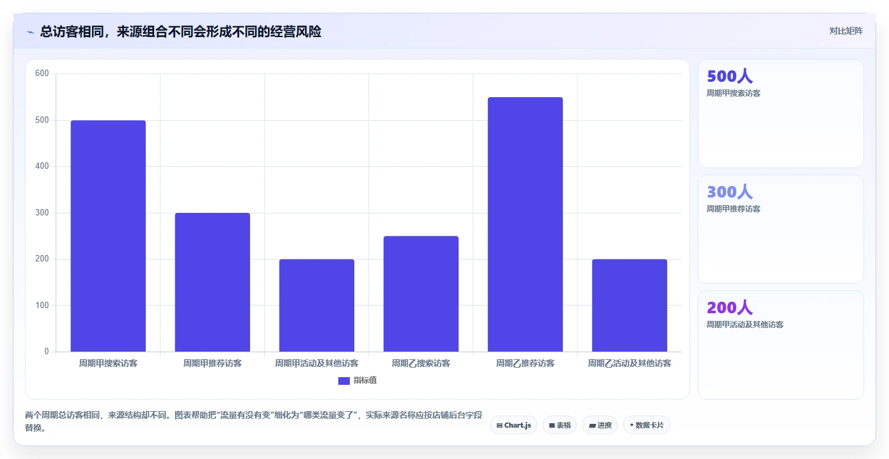Click the 周期甲活动及其他访客 caption under 200人

[x=745, y=325]
